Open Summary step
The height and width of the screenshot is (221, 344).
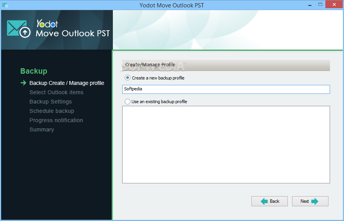41,129
